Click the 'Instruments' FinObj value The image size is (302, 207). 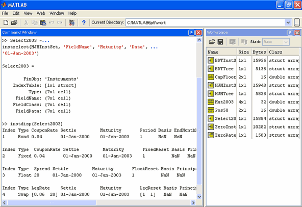click(62, 79)
